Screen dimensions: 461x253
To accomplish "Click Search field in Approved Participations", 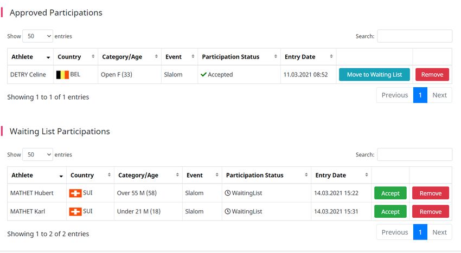I will pyautogui.click(x=414, y=36).
